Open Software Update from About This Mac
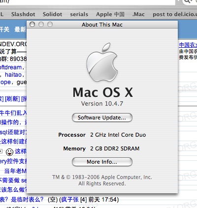Image resolution: width=197 pixels, height=208 pixels. 102,118
